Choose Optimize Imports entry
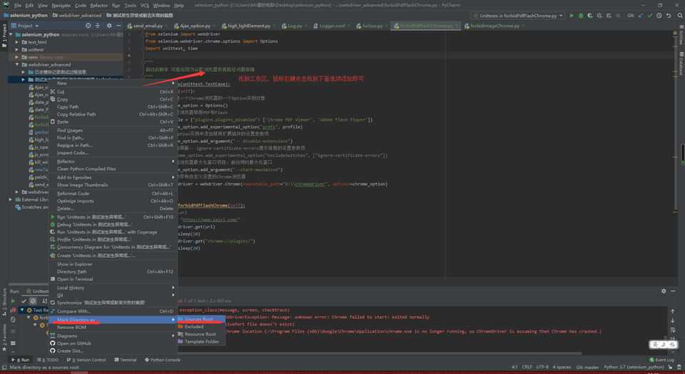This screenshot has width=685, height=374. [x=113, y=201]
